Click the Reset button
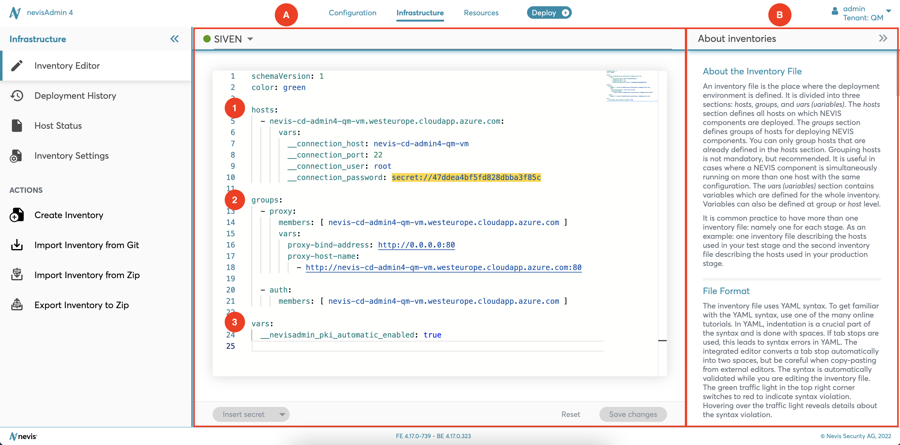Image resolution: width=900 pixels, height=445 pixels. point(571,414)
